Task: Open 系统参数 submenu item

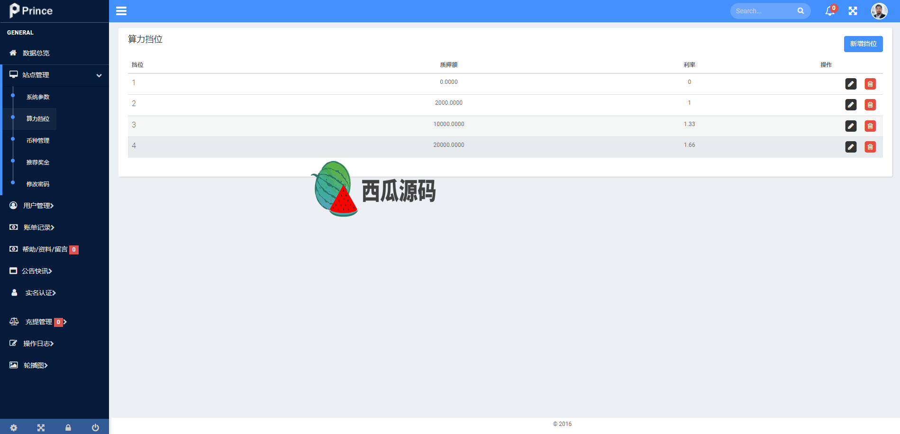Action: coord(38,97)
